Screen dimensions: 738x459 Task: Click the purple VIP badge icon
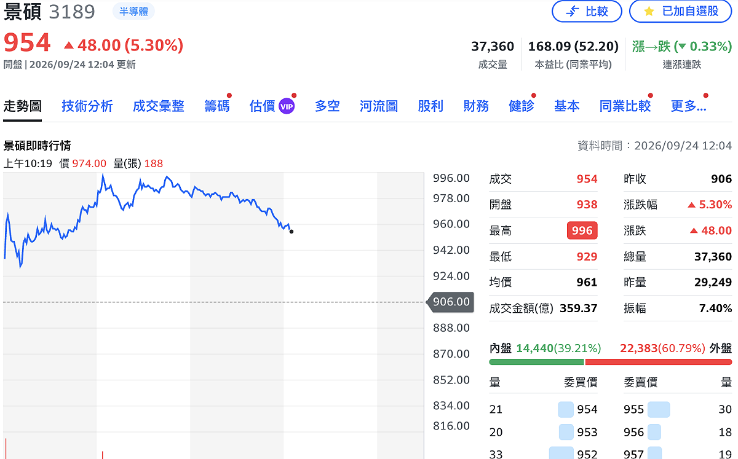(x=287, y=106)
